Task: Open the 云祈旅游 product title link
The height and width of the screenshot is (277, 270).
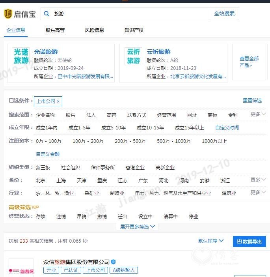Action: click(x=158, y=52)
